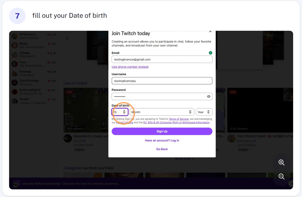The height and width of the screenshot is (197, 302).
Task: Click the zoom in magnifier icon
Action: coord(281,162)
